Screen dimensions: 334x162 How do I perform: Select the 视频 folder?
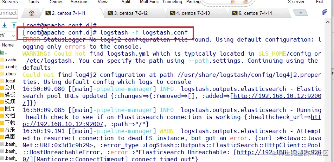pos(8,101)
